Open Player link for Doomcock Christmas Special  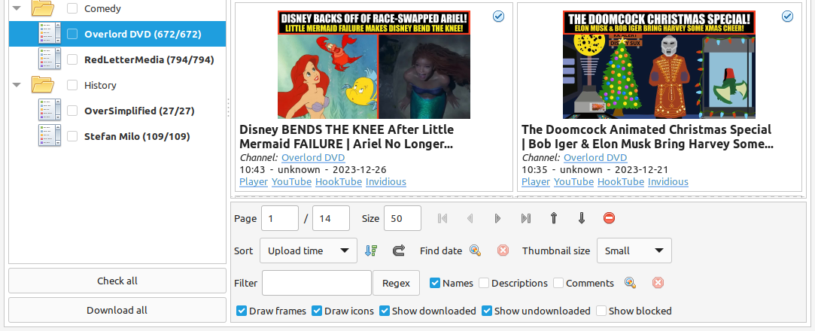coord(536,181)
